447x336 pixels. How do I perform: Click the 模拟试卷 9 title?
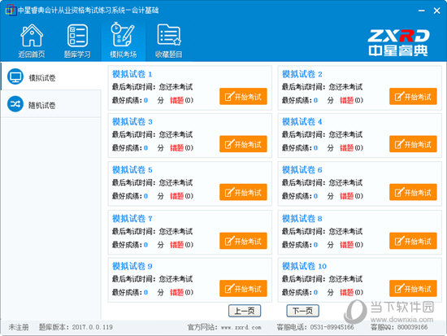click(132, 266)
